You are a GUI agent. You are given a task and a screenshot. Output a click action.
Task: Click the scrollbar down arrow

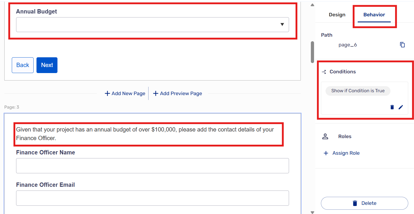(313, 212)
